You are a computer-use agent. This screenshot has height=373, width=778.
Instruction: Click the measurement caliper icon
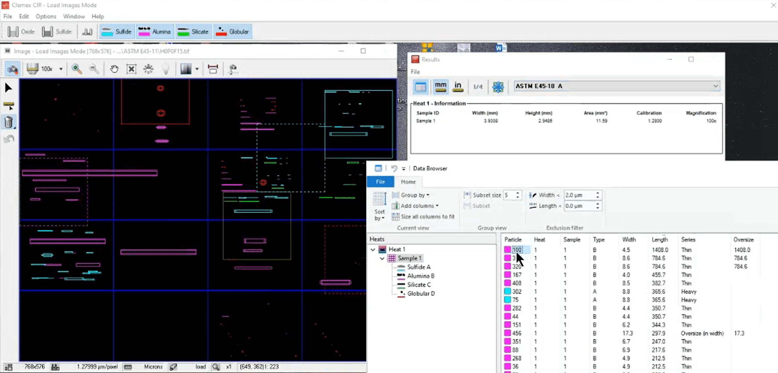pyautogui.click(x=213, y=69)
